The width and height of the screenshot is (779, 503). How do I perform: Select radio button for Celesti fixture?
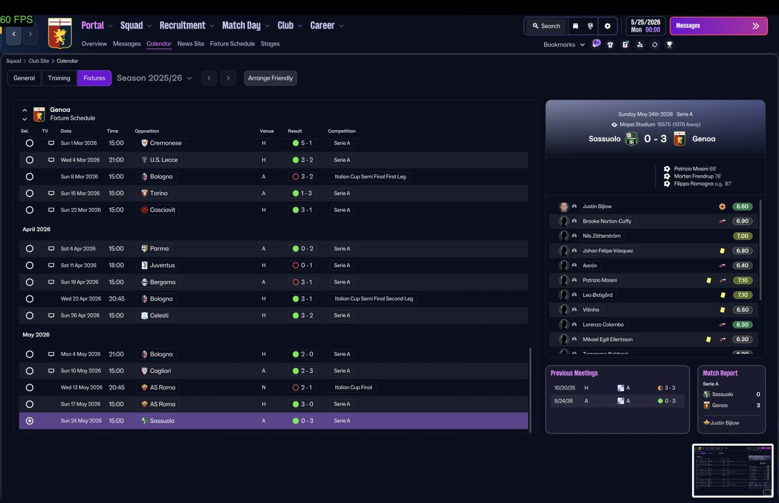pyautogui.click(x=29, y=316)
